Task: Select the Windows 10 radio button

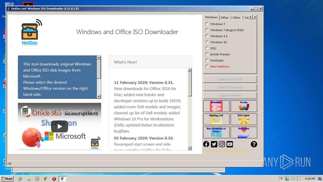Action: coord(207,42)
